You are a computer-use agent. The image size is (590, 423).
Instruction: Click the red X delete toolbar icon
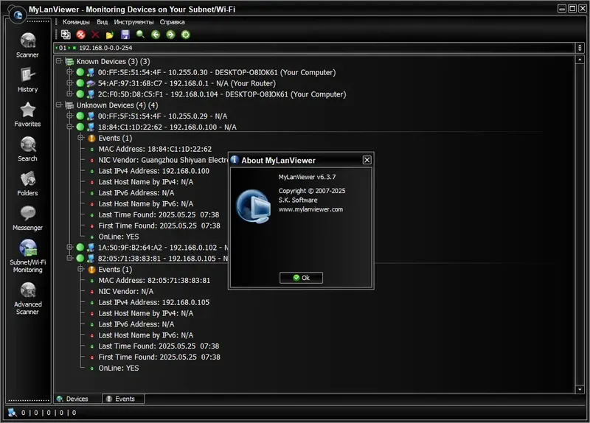pos(95,35)
